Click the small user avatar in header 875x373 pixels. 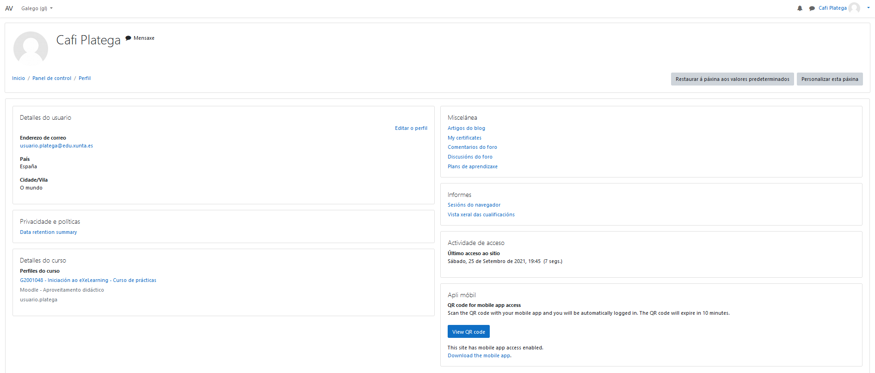tap(854, 8)
